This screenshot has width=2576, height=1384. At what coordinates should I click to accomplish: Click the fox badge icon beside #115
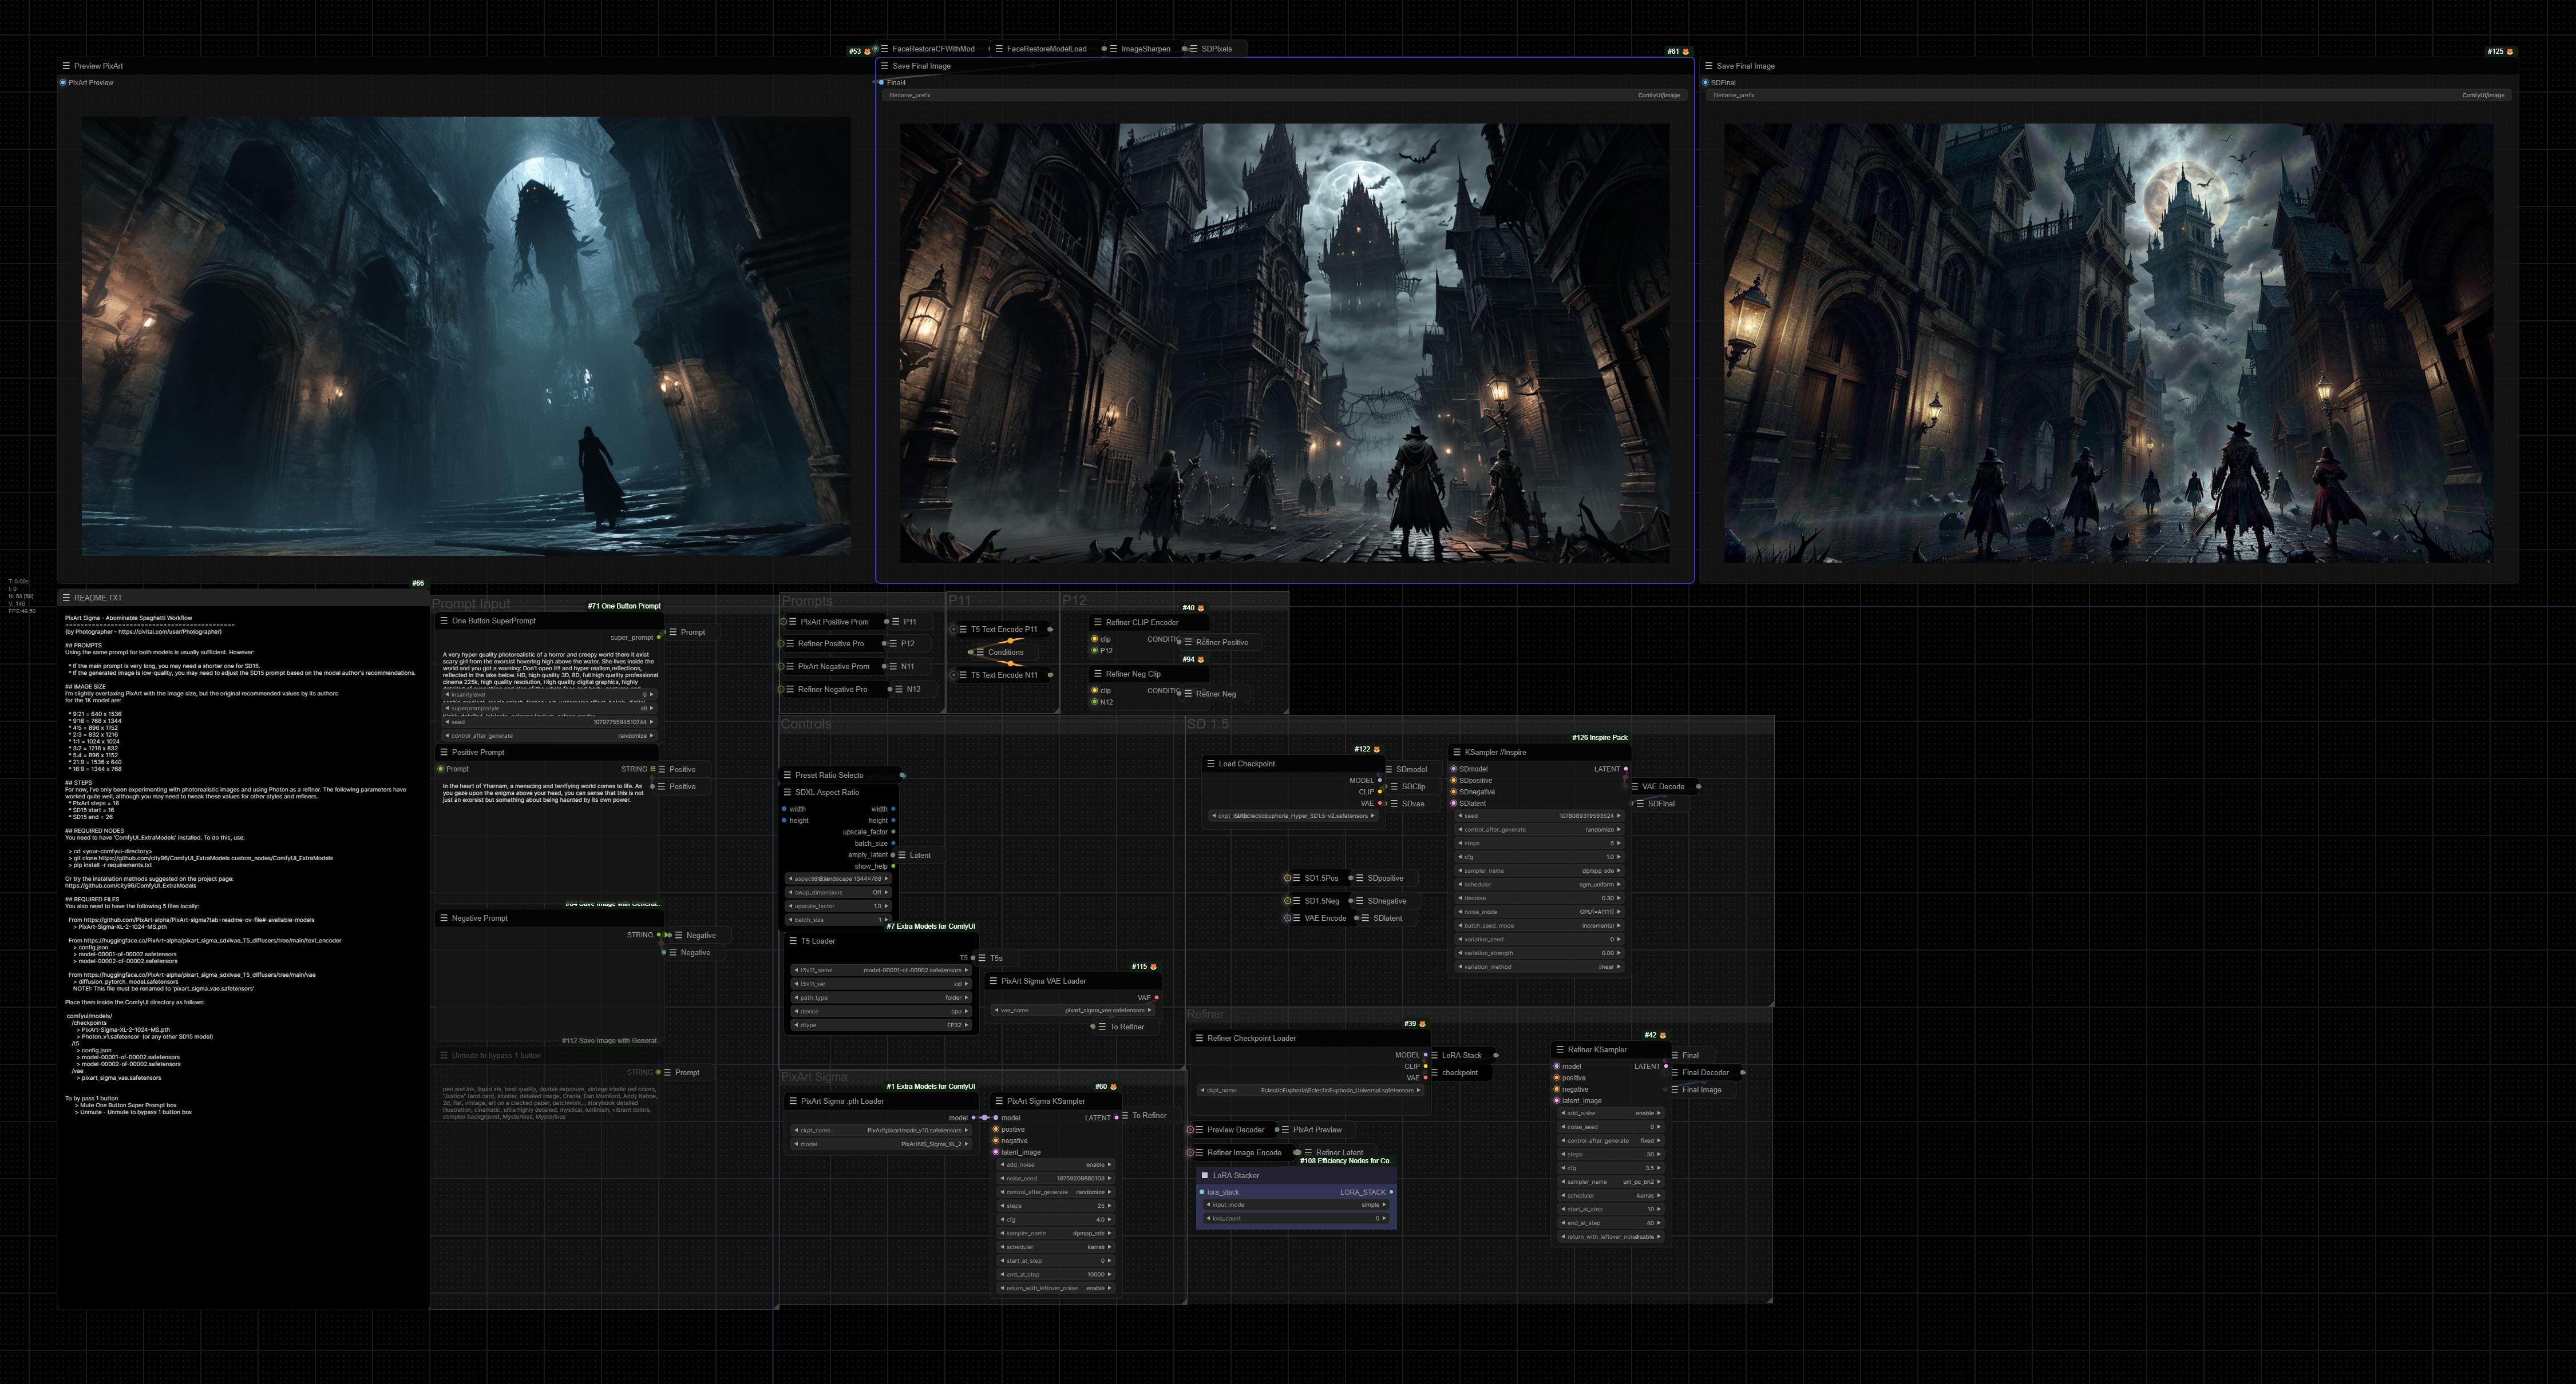coord(1154,967)
